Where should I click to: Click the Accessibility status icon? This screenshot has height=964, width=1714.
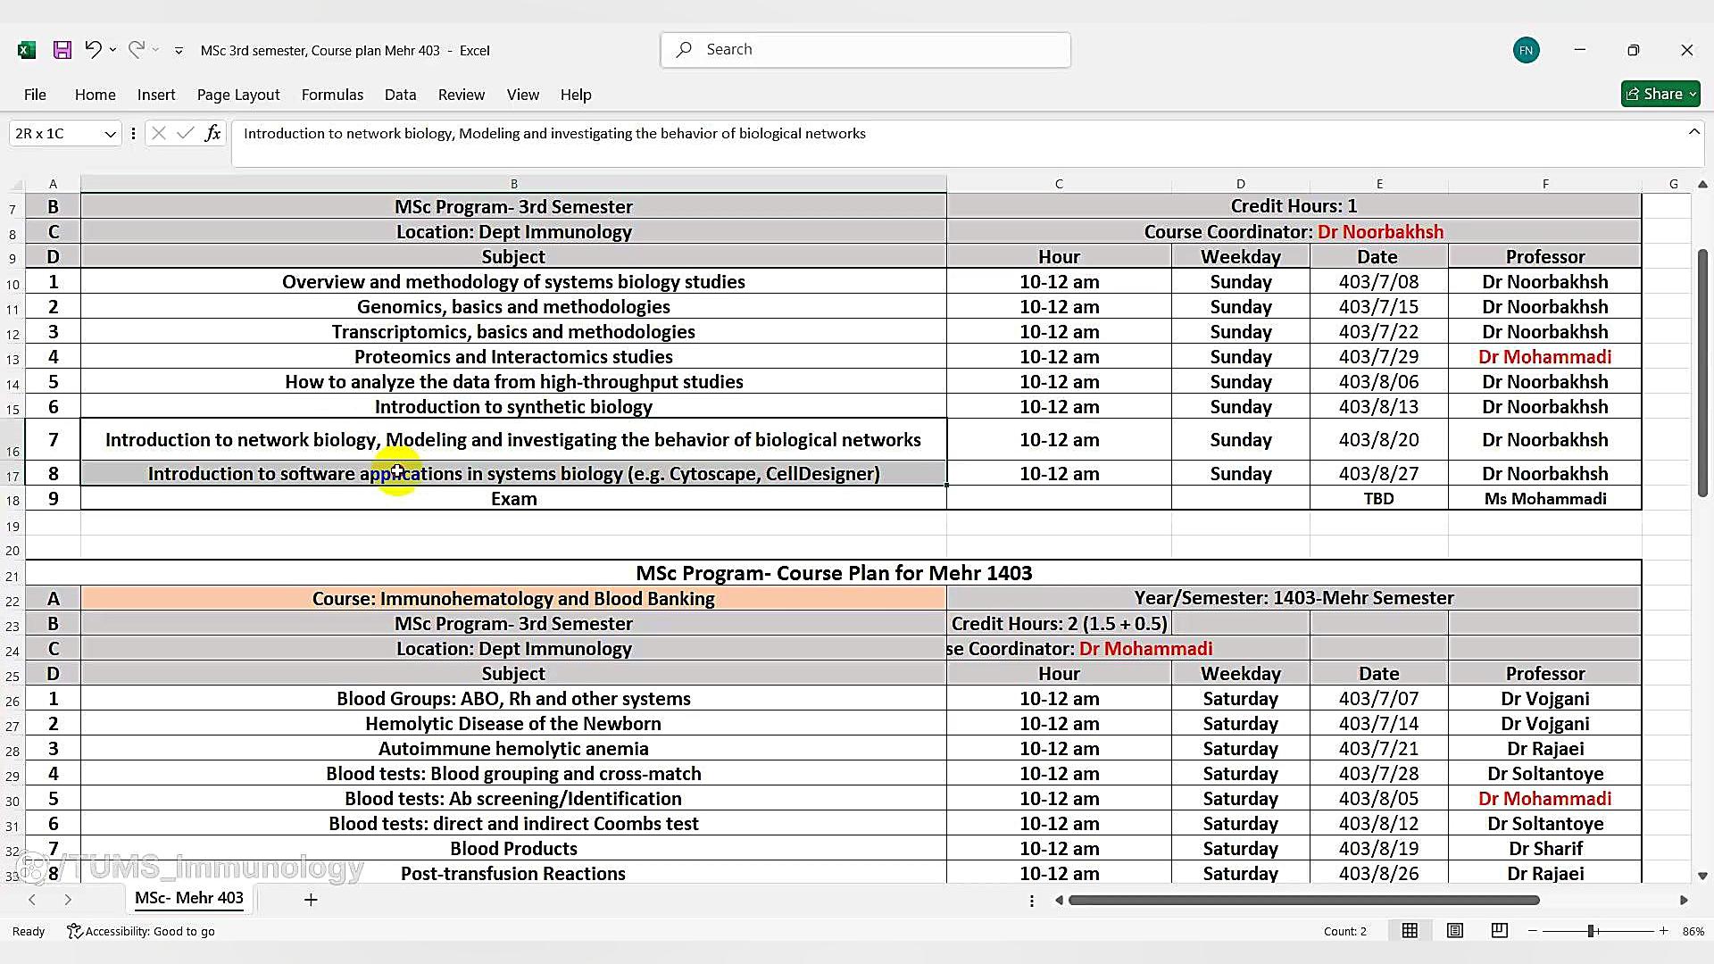[75, 931]
